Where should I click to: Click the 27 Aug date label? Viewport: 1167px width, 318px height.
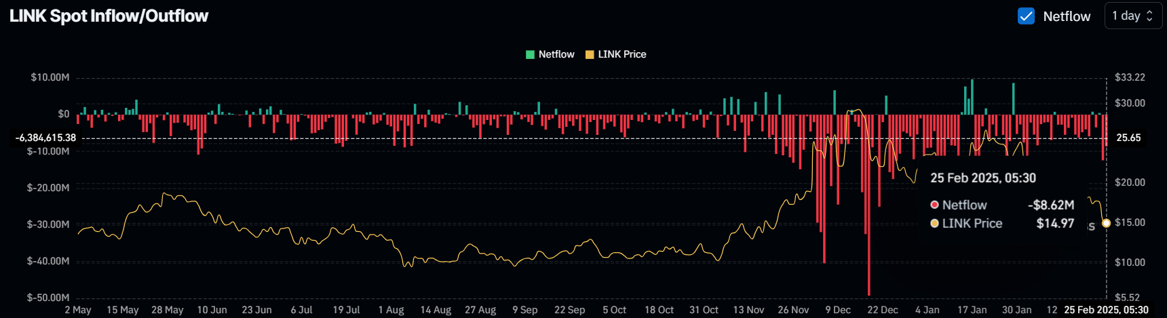[480, 310]
